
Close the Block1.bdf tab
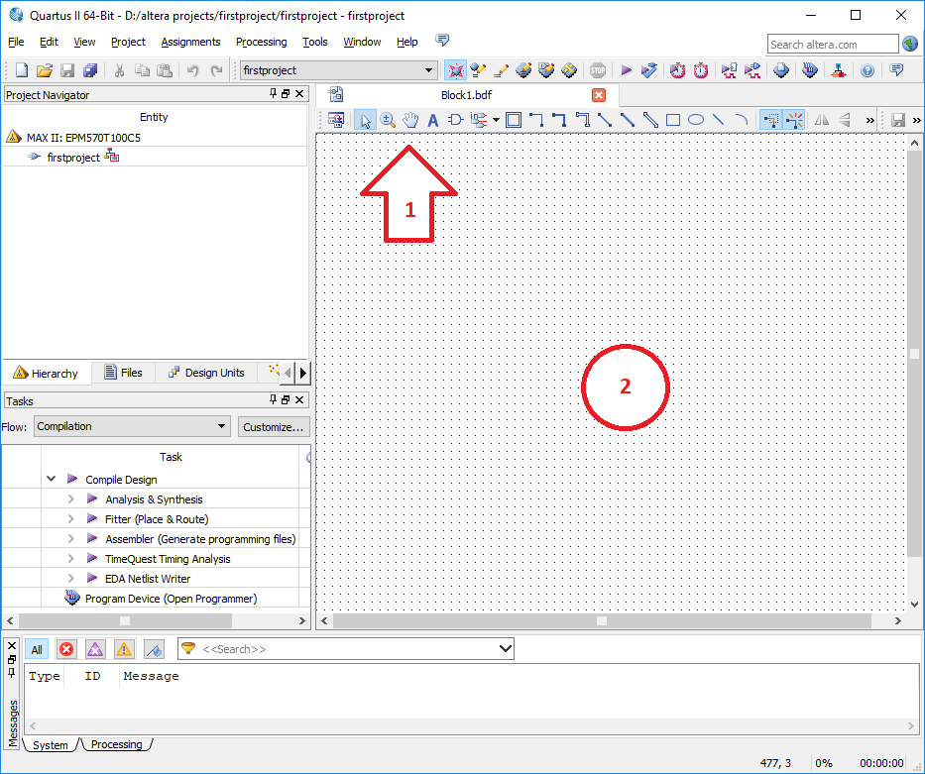[599, 95]
